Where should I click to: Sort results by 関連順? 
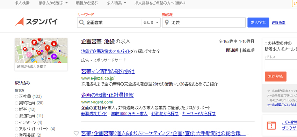tap(232, 51)
